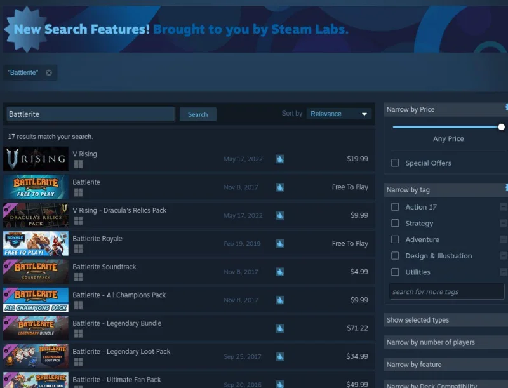Screen dimensions: 508x388
Task: Check the Action tag filter
Action: click(395, 206)
